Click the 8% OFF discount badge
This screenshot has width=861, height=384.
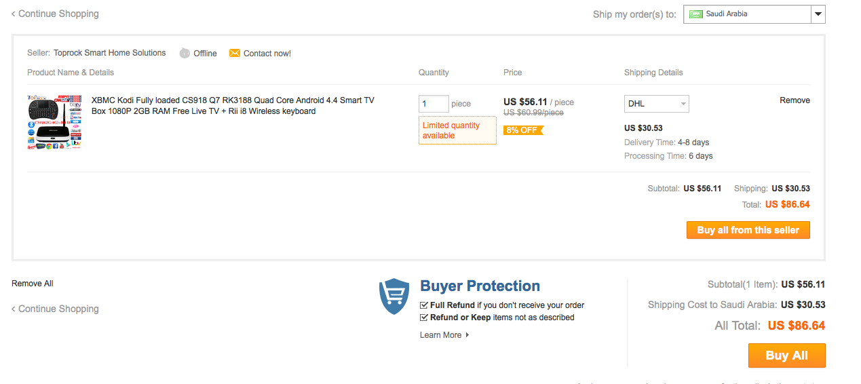coord(522,130)
